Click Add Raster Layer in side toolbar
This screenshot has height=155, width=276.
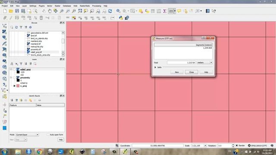[x=4, y=32]
